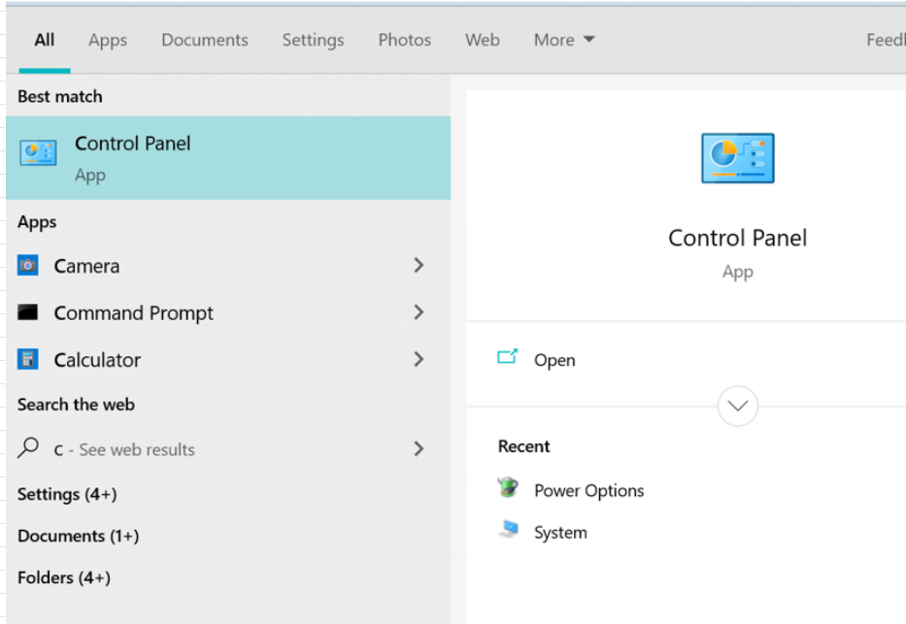Viewport: 906px width, 624px height.
Task: Show the Folders (4+) results group
Action: (64, 577)
